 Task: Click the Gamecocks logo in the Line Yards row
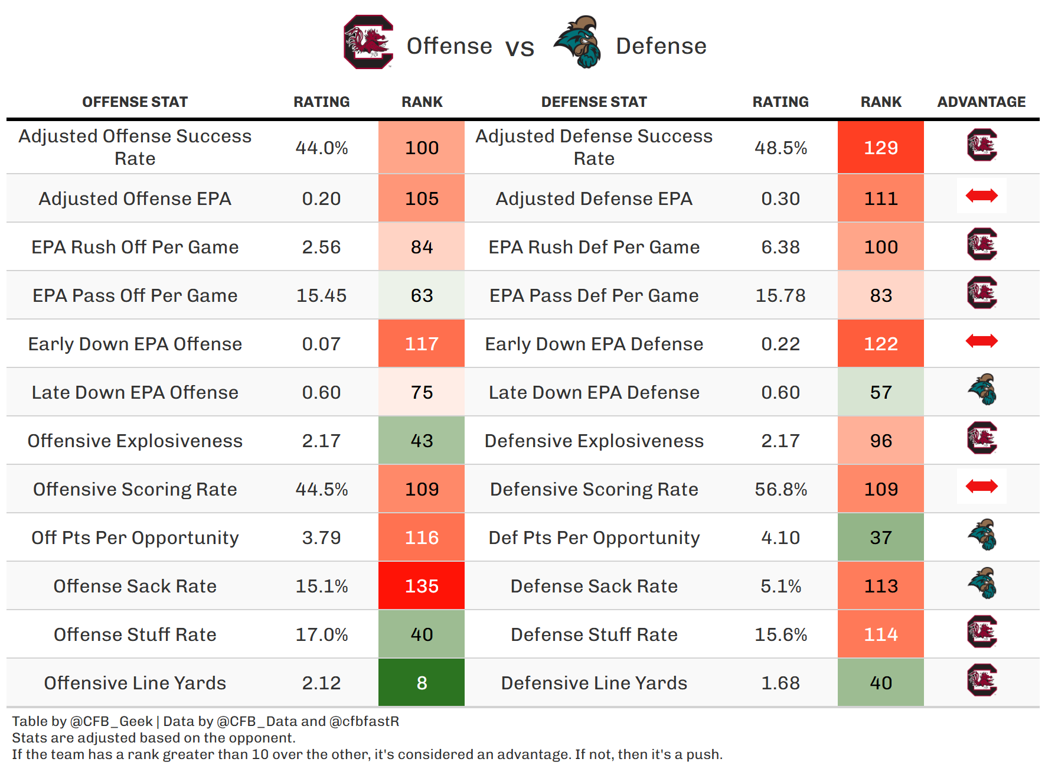(x=982, y=680)
